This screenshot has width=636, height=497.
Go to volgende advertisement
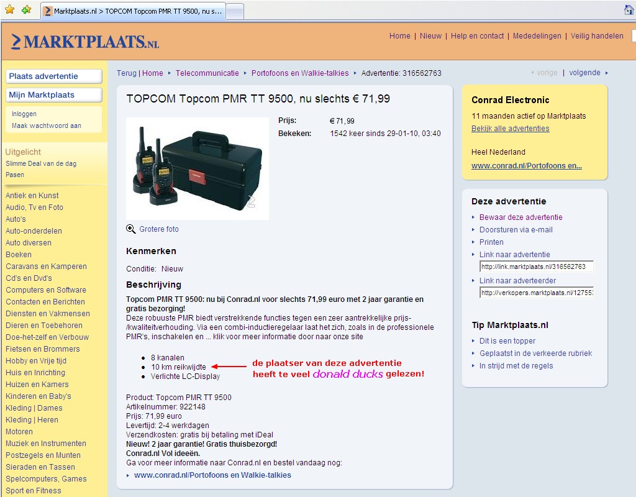(x=584, y=73)
